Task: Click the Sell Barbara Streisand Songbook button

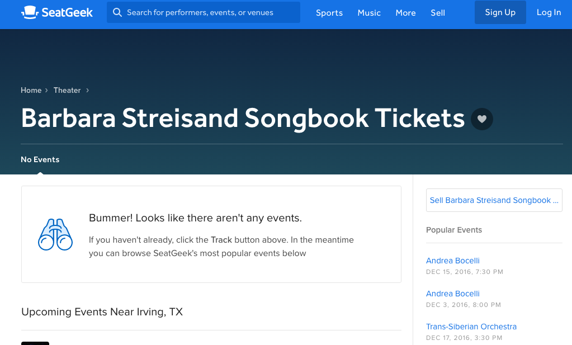Action: point(494,200)
